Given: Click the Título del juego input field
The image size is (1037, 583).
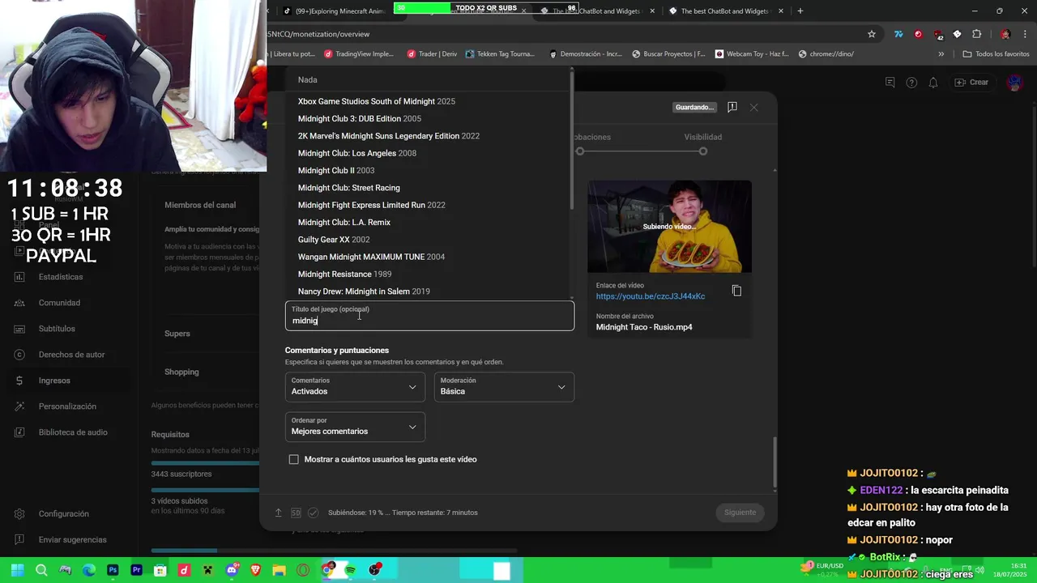Looking at the screenshot, I should 429,316.
